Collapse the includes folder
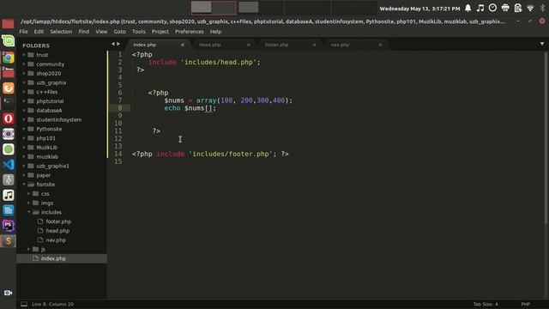Image resolution: width=549 pixels, height=309 pixels. (29, 212)
